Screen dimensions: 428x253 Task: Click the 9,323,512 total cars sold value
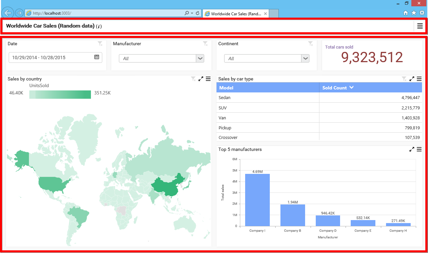click(372, 58)
